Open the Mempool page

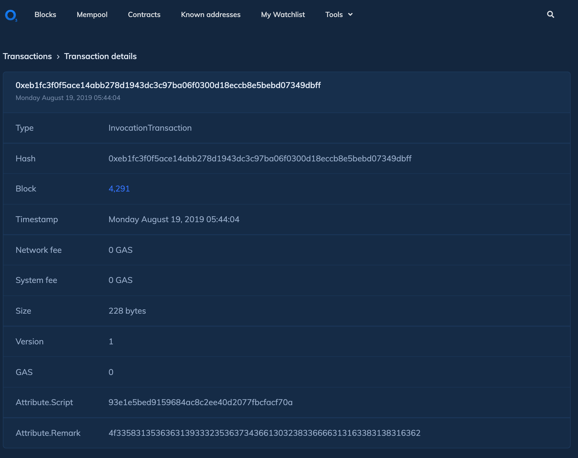click(92, 14)
